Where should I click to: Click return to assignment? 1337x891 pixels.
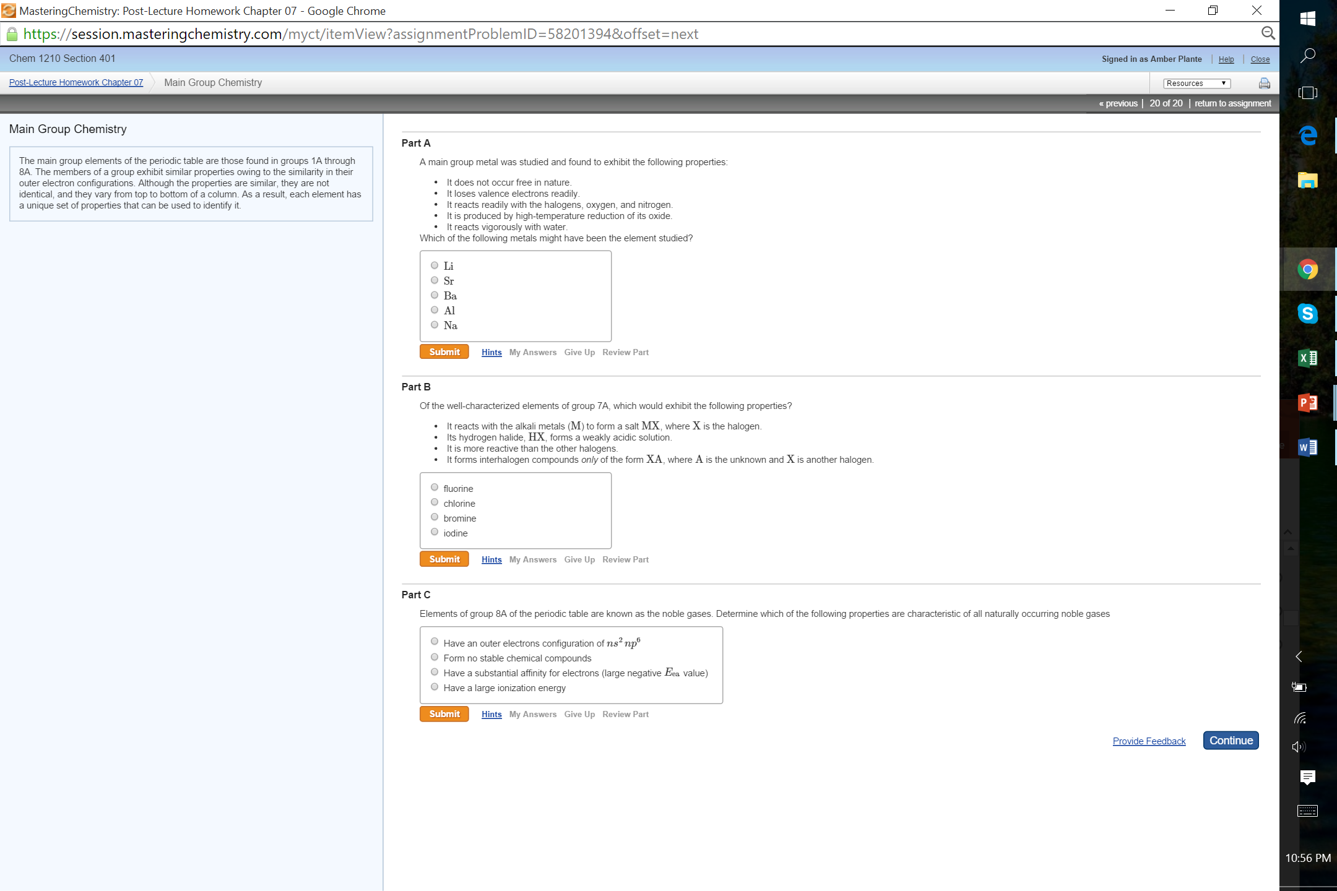1232,103
